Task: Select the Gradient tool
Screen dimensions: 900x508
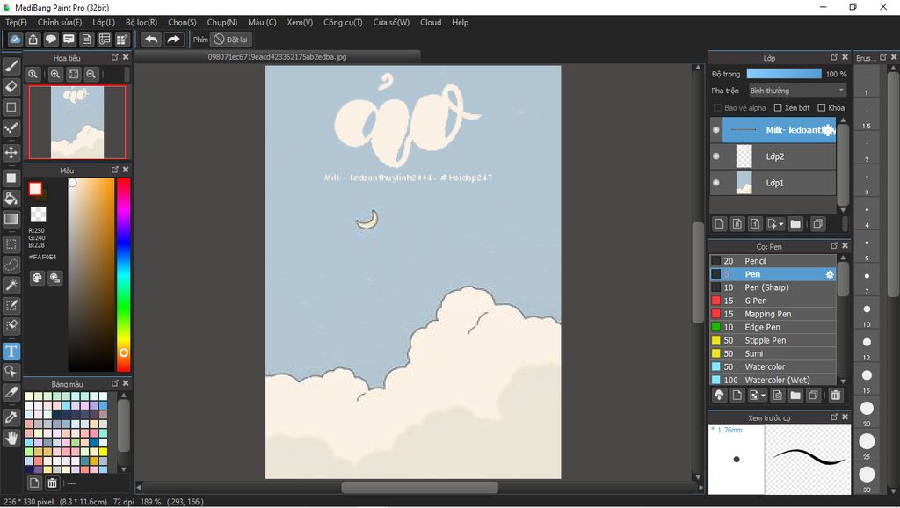Action: coord(11,219)
